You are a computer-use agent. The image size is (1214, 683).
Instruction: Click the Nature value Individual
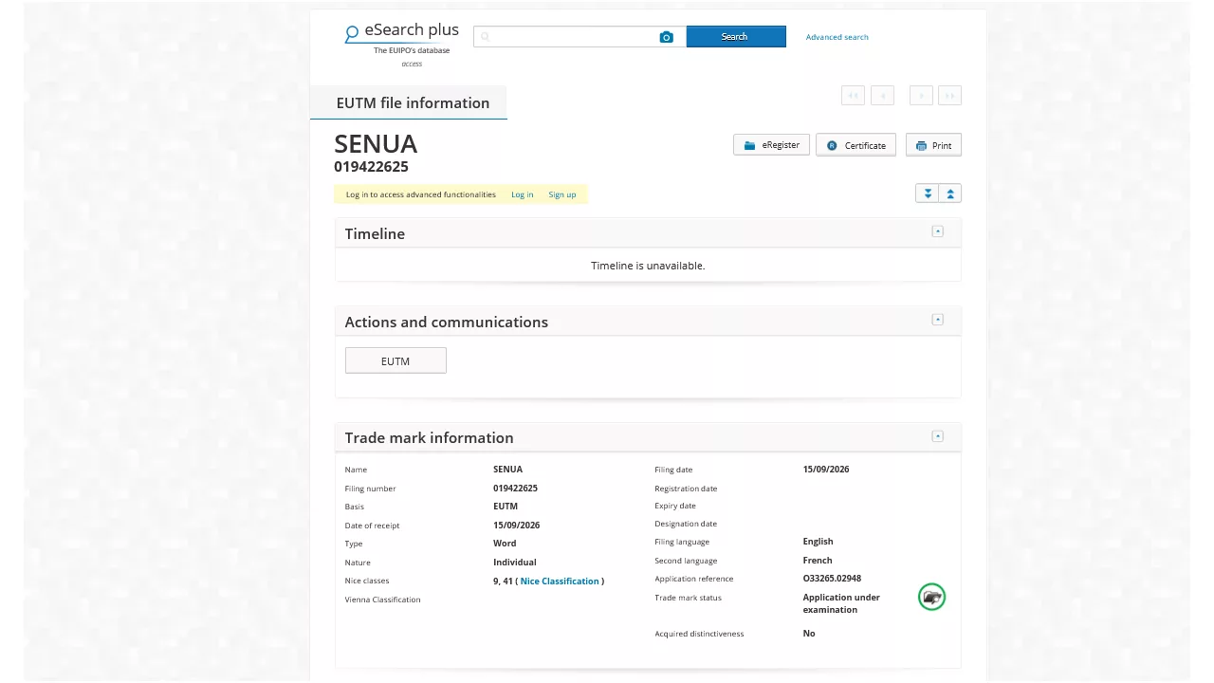click(514, 563)
